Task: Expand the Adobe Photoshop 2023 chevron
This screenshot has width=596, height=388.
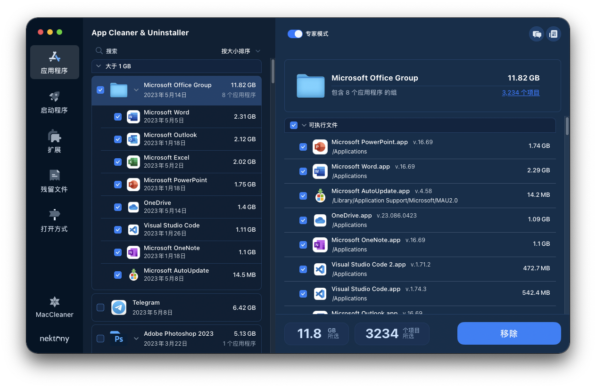Action: [136, 339]
